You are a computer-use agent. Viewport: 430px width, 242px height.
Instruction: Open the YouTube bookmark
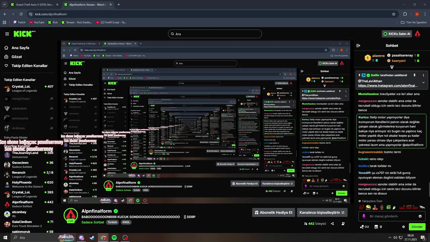pos(37,22)
